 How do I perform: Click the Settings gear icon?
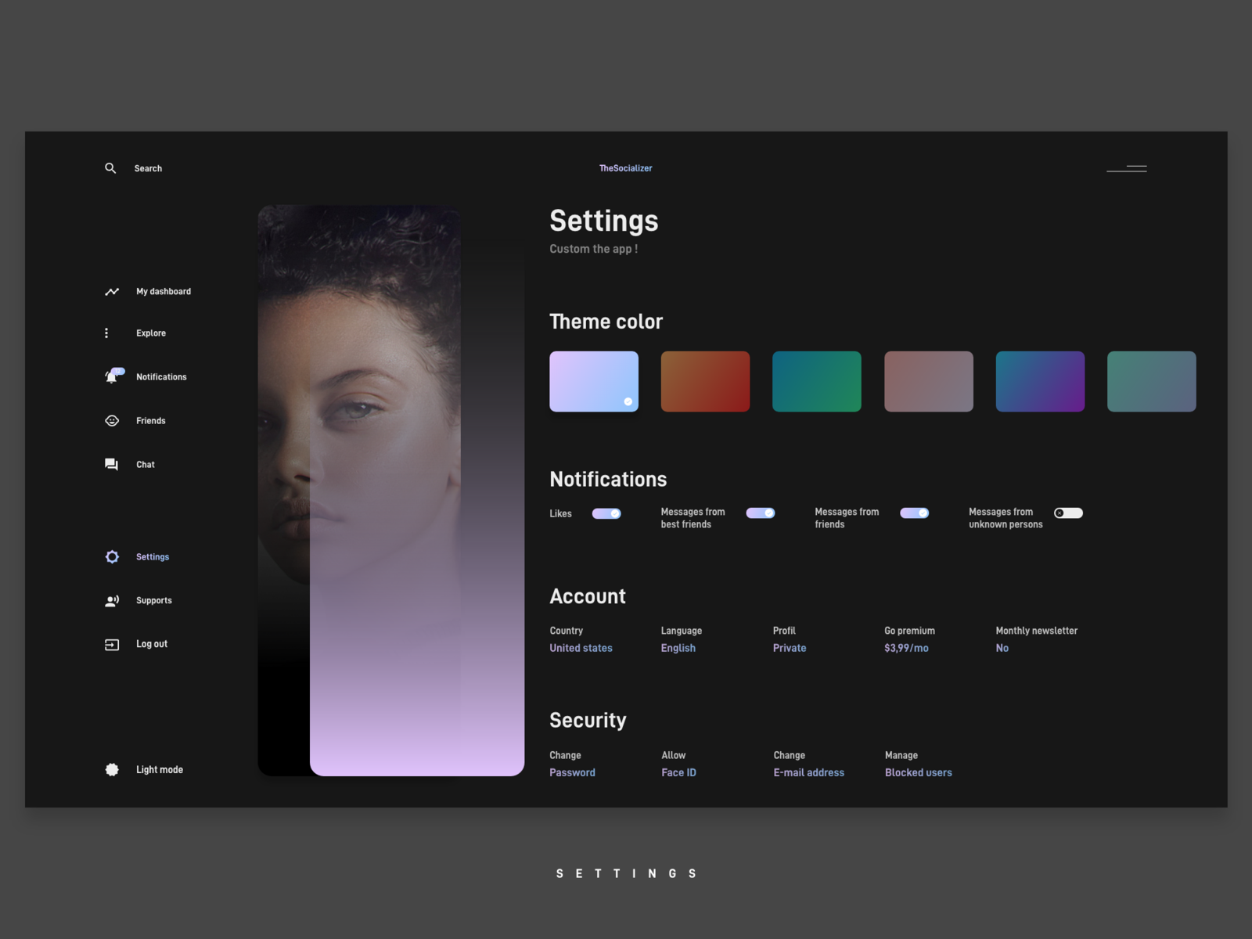click(112, 556)
